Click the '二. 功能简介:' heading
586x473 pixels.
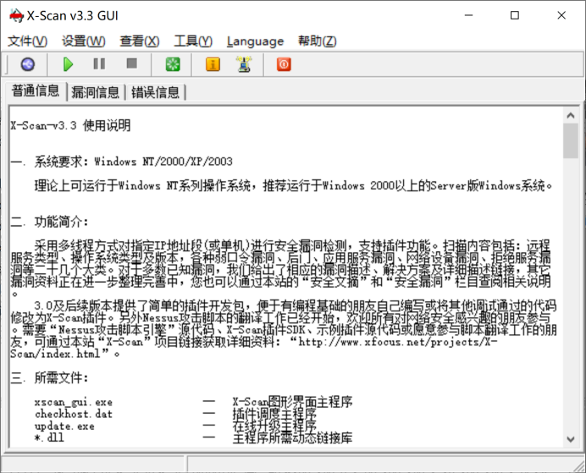(50, 222)
